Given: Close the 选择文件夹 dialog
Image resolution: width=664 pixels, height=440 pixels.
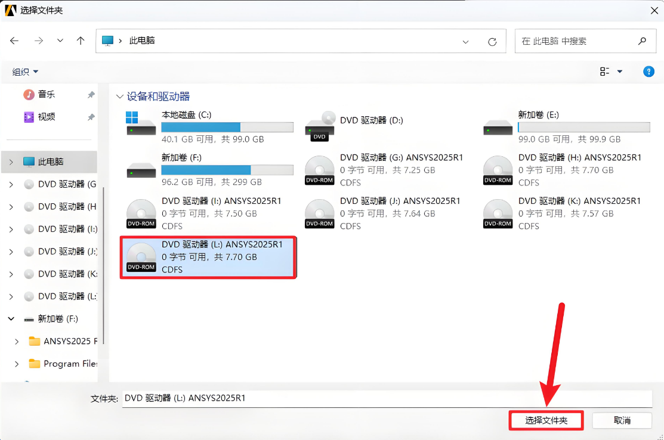Looking at the screenshot, I should tap(654, 11).
